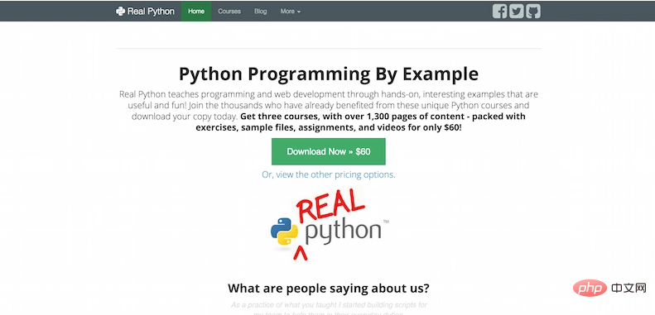The height and width of the screenshot is (315, 655).
Task: Select the Home tab
Action: click(196, 12)
